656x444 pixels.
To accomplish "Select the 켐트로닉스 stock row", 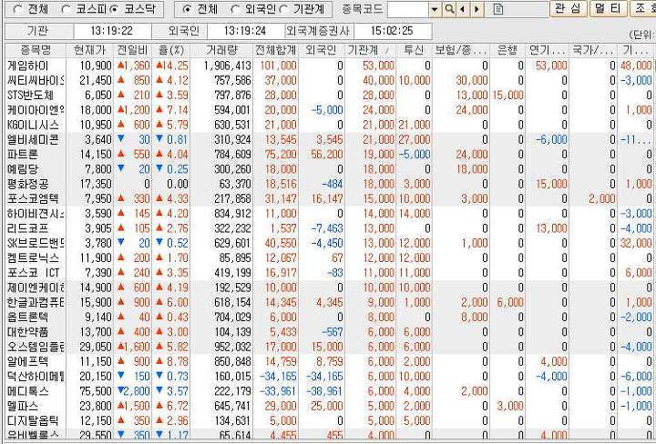I will 331,258.
